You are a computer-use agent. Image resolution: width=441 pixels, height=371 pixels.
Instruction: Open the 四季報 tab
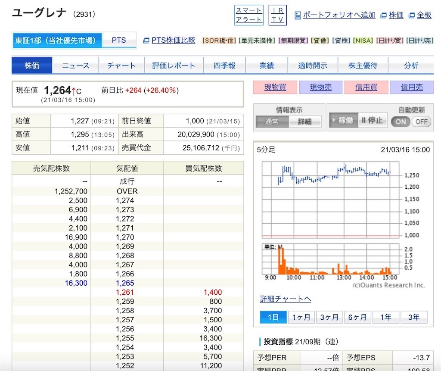(x=224, y=65)
